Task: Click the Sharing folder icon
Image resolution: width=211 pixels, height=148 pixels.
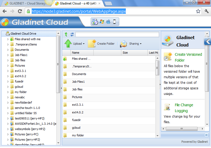Action: [x=123, y=44]
